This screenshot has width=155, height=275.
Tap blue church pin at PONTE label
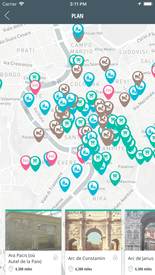tap(29, 100)
